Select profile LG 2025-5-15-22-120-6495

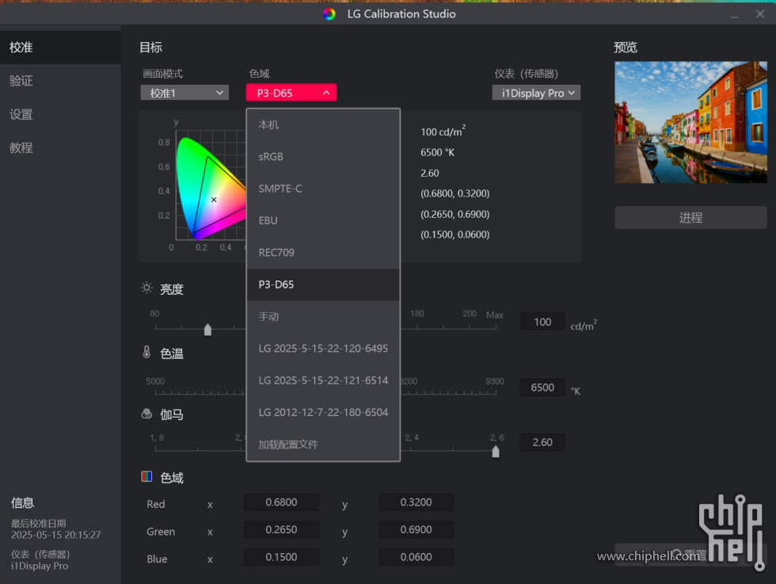click(323, 349)
